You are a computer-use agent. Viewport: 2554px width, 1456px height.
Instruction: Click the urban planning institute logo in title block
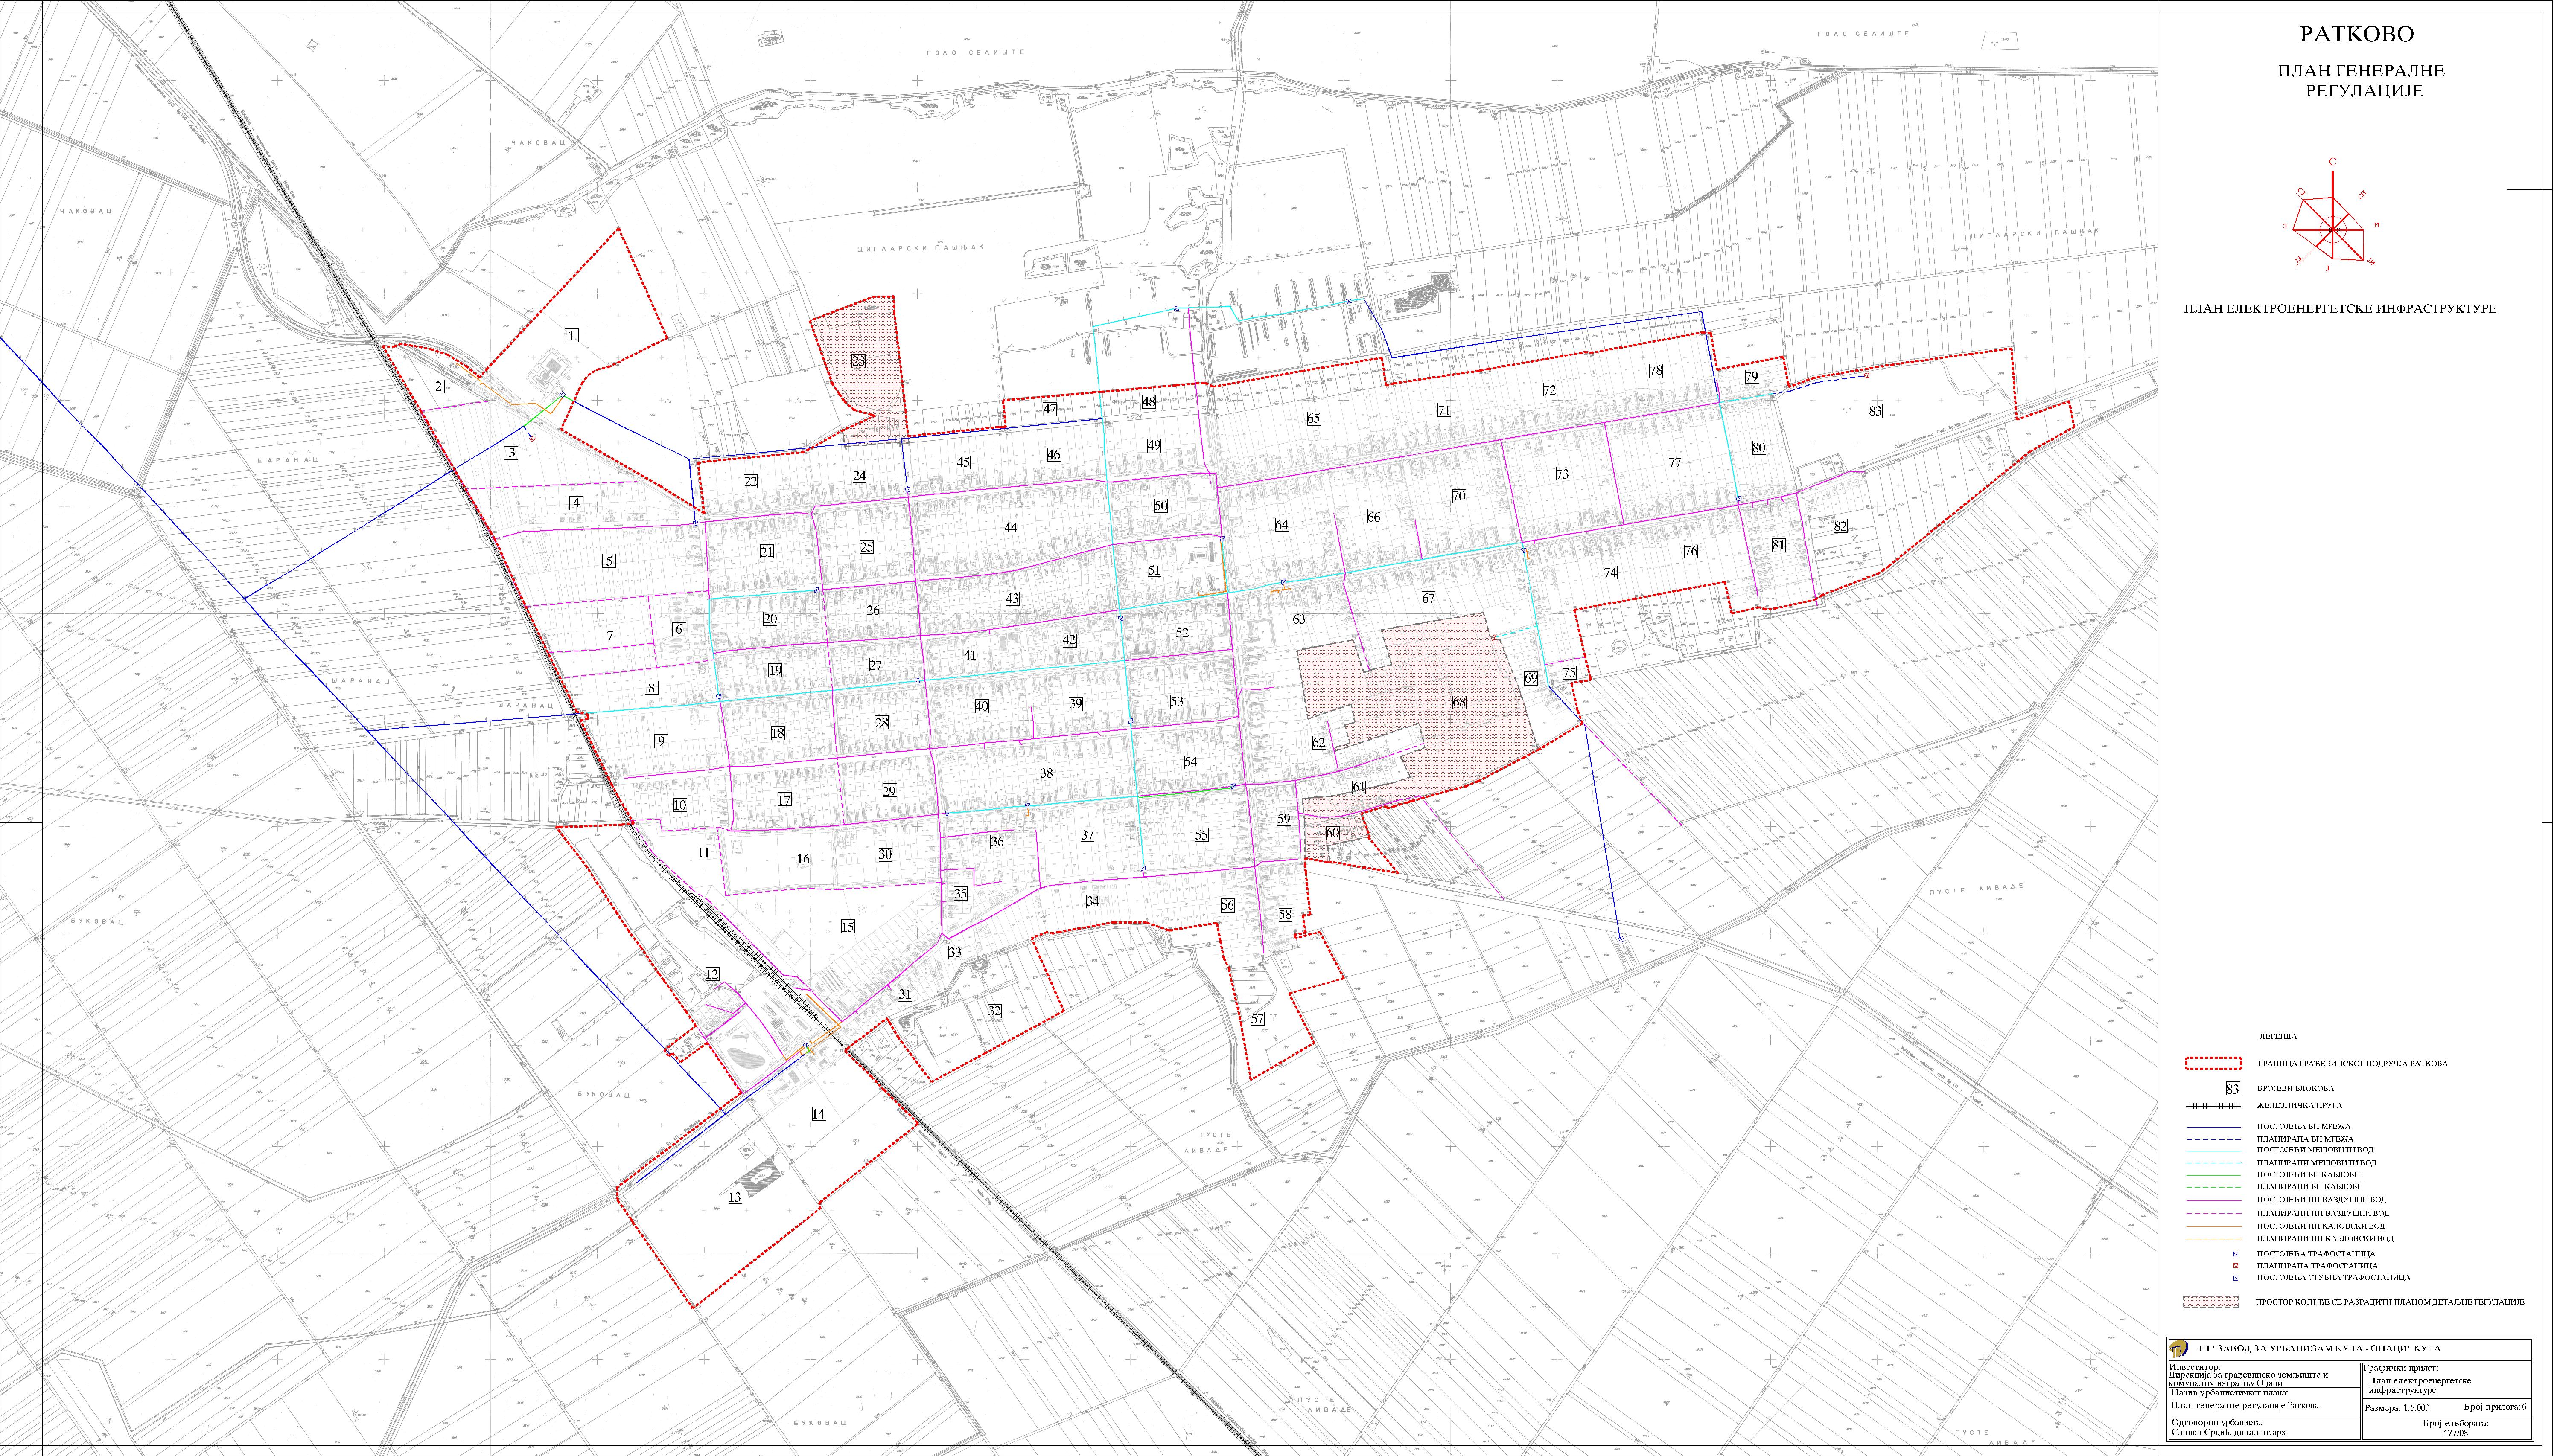click(2179, 1349)
